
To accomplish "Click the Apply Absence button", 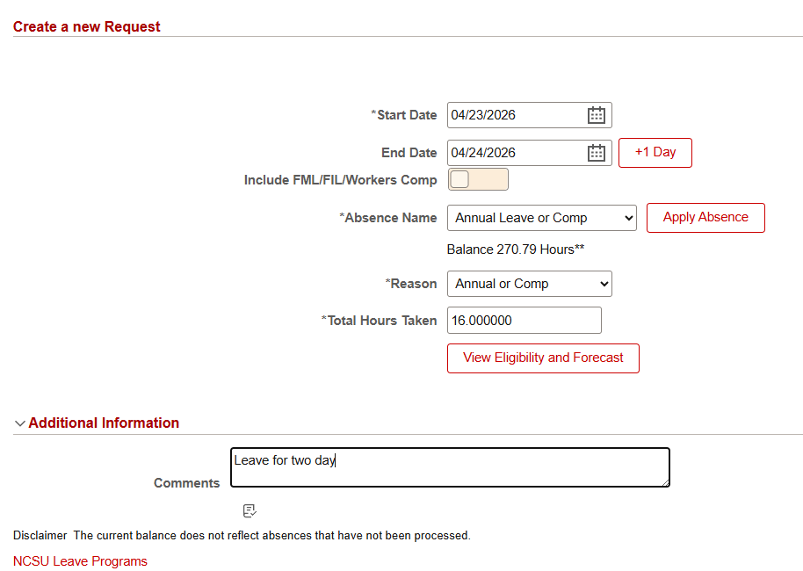I will point(705,218).
